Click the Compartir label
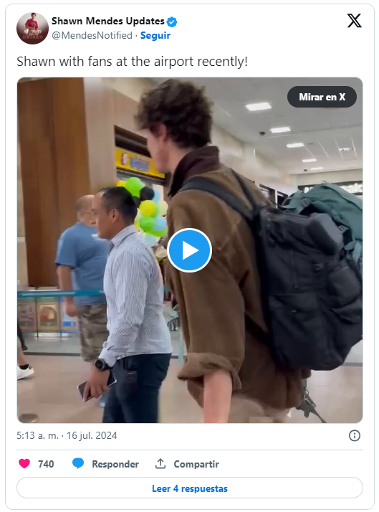This screenshot has width=379, height=512. (196, 464)
